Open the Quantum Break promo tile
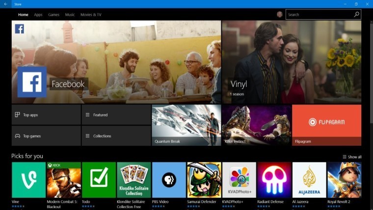 (186, 125)
